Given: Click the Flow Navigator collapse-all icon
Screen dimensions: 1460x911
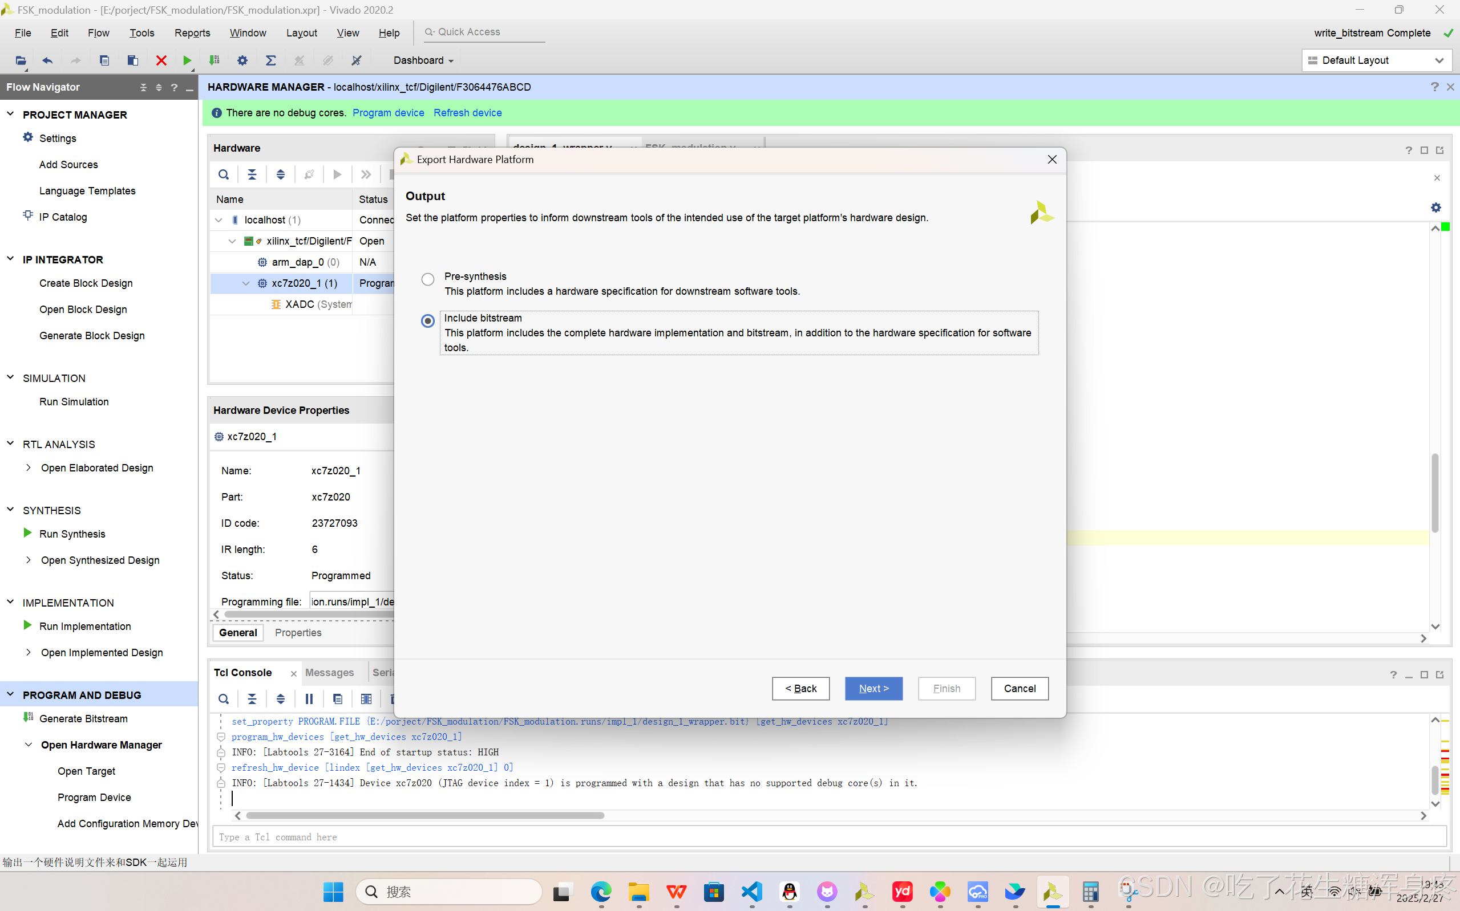Looking at the screenshot, I should click(x=143, y=87).
